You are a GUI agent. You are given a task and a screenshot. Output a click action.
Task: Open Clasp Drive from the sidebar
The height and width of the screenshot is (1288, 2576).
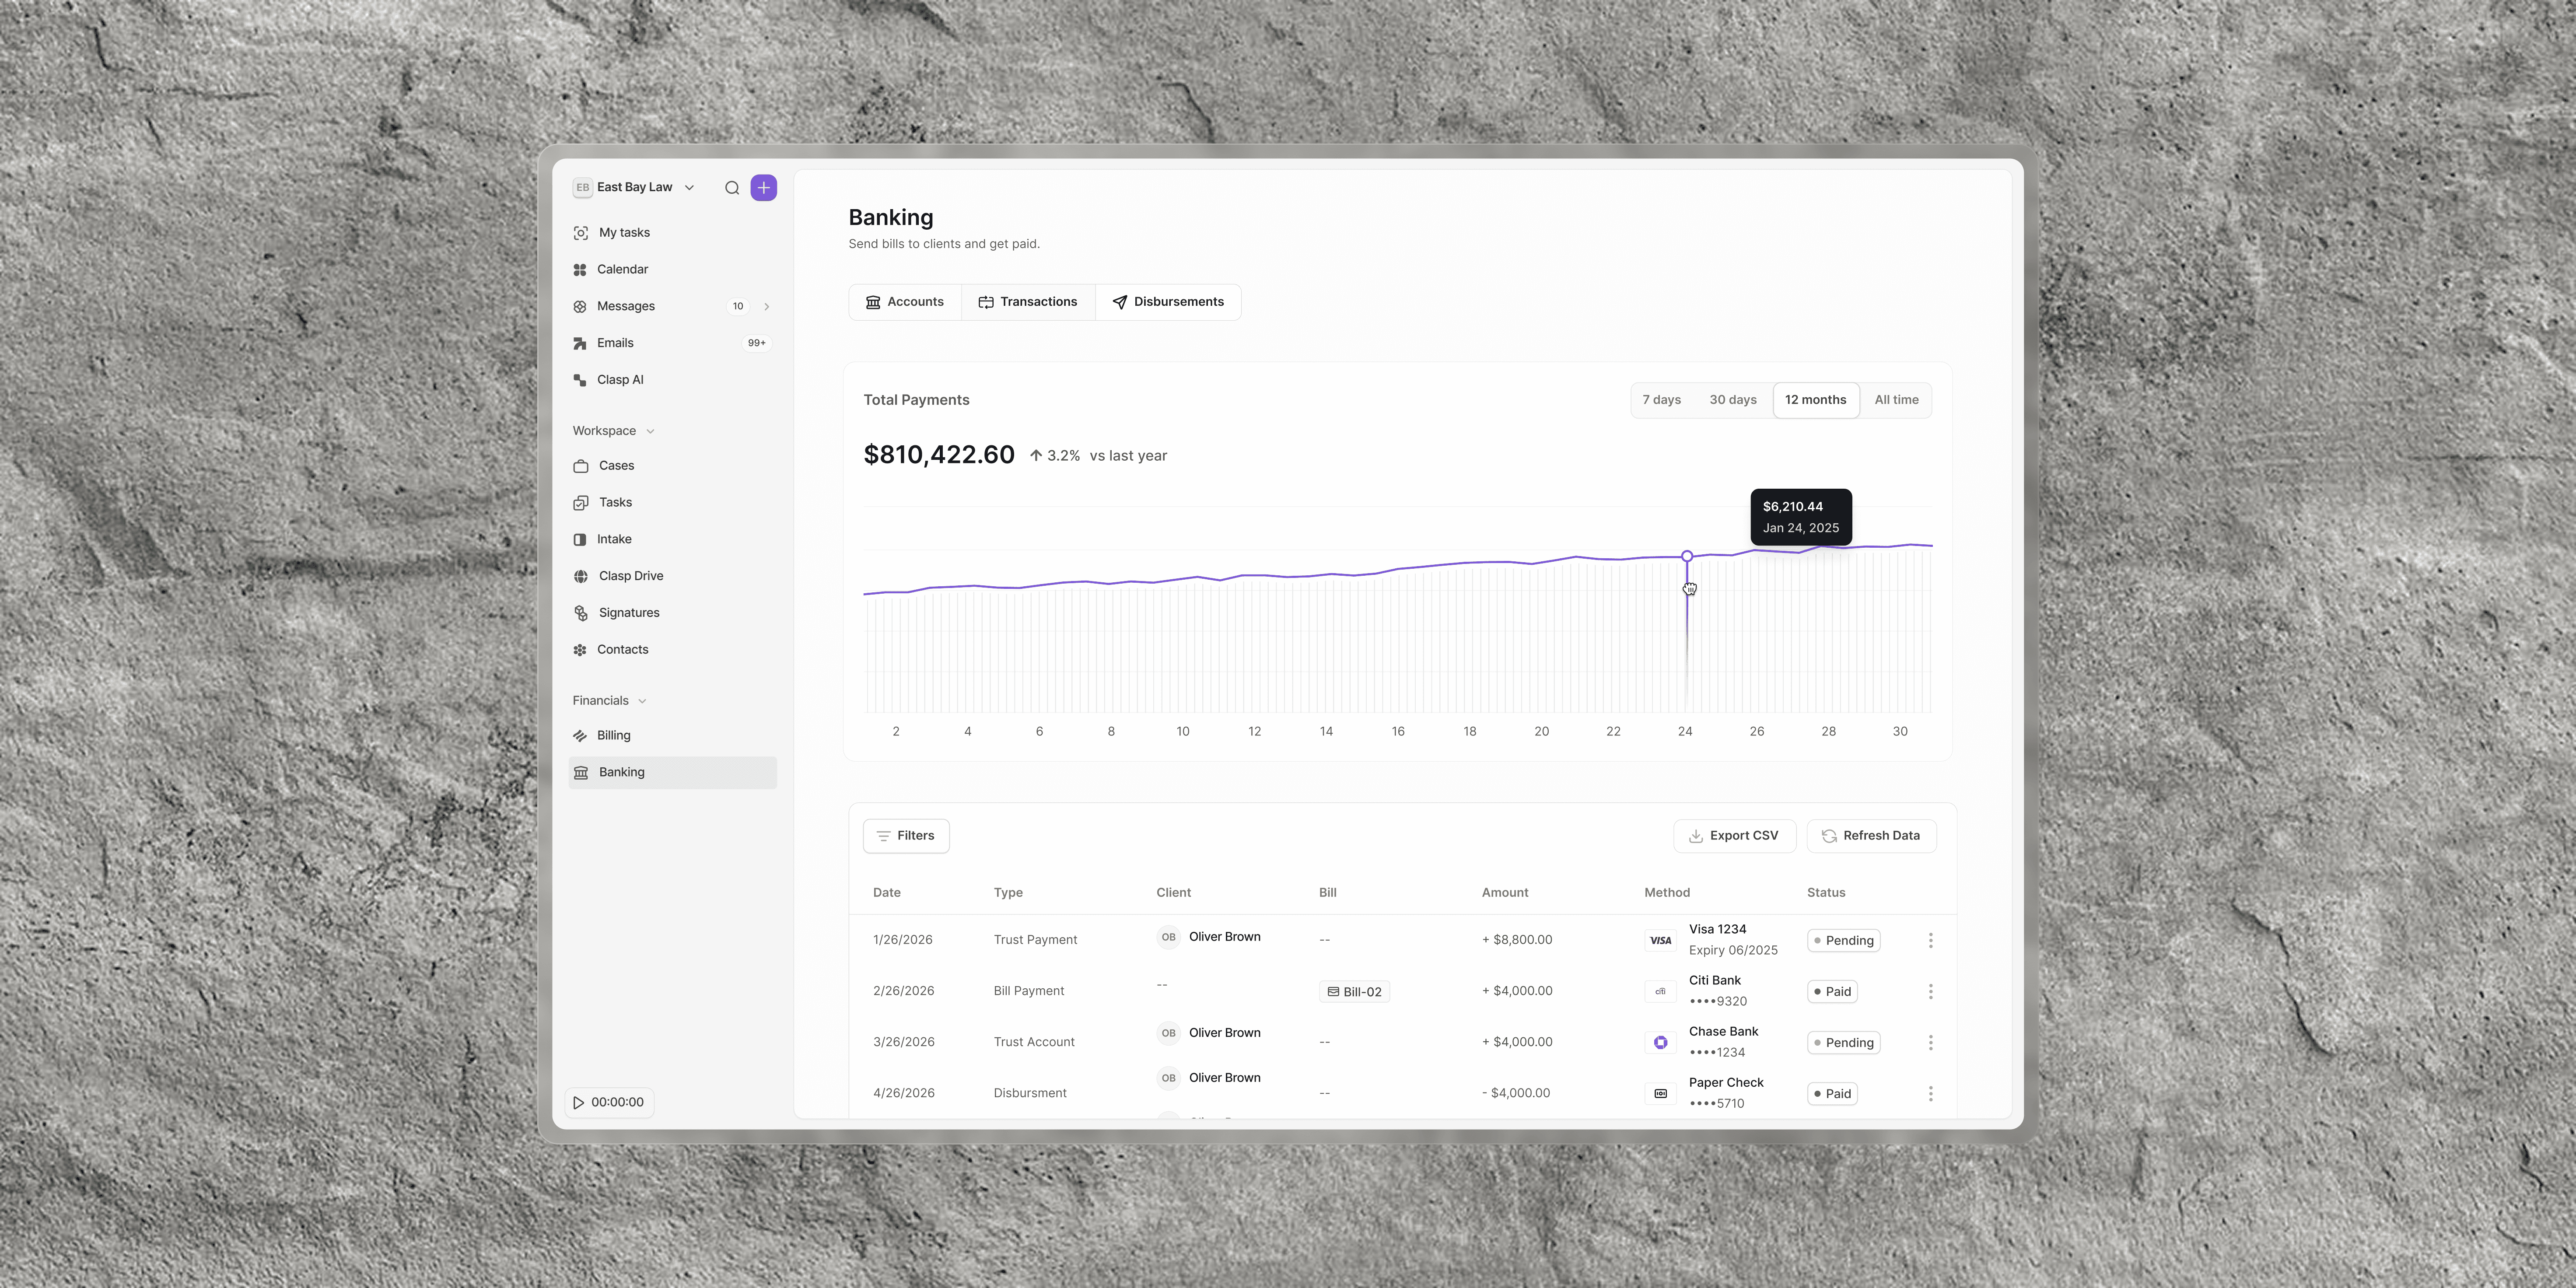[630, 576]
